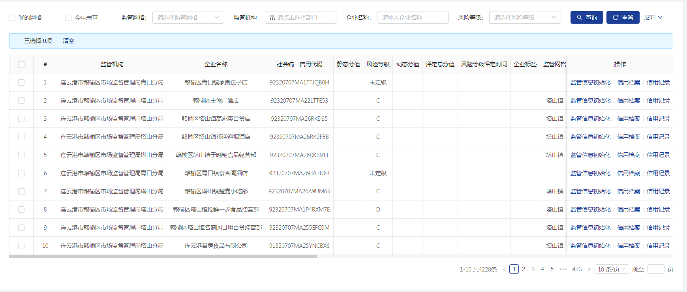Viewport: 687px width, 292px height.
Task: Open the 风险等级 dropdown
Action: point(525,17)
